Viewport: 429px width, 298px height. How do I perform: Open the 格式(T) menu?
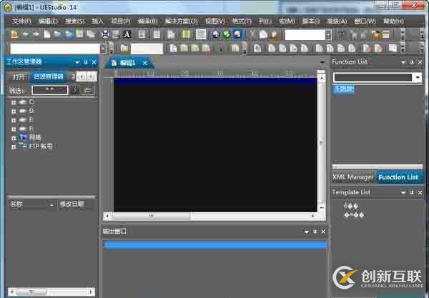[x=242, y=21]
